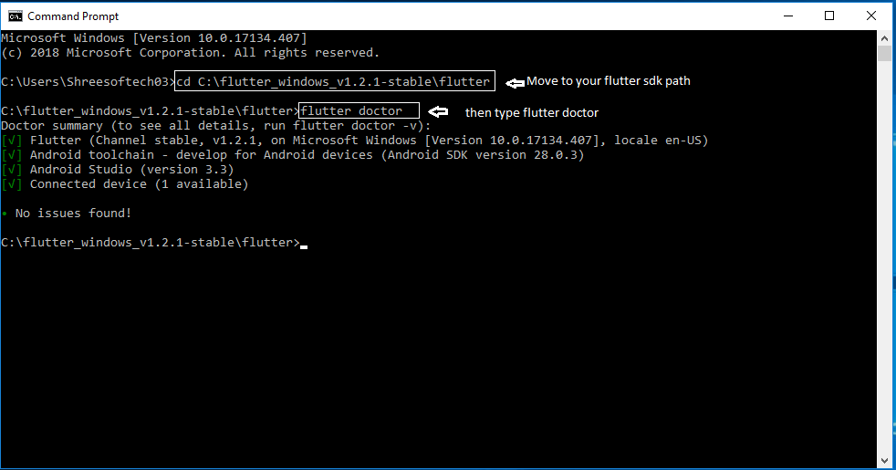Viewport: 896px width, 470px height.
Task: Minimize the Command Prompt window
Action: click(787, 16)
